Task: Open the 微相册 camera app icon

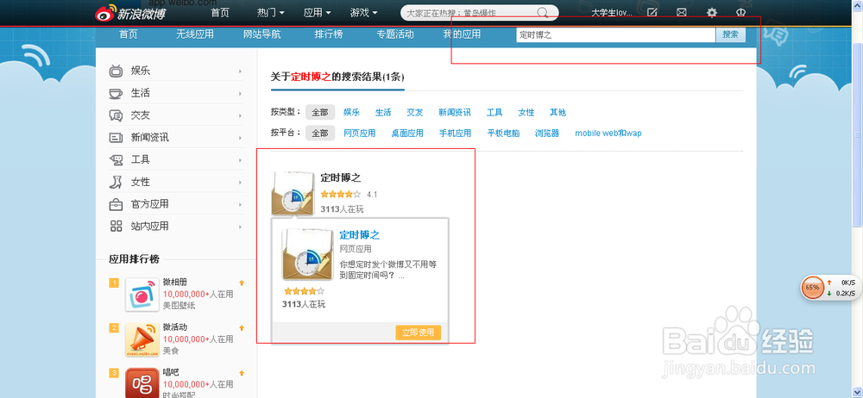Action: pyautogui.click(x=142, y=295)
